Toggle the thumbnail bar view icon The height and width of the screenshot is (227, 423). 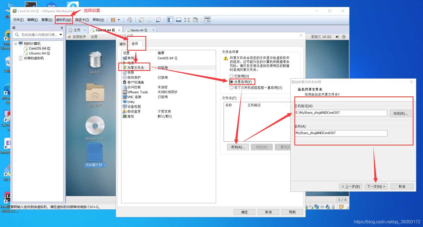179,20
